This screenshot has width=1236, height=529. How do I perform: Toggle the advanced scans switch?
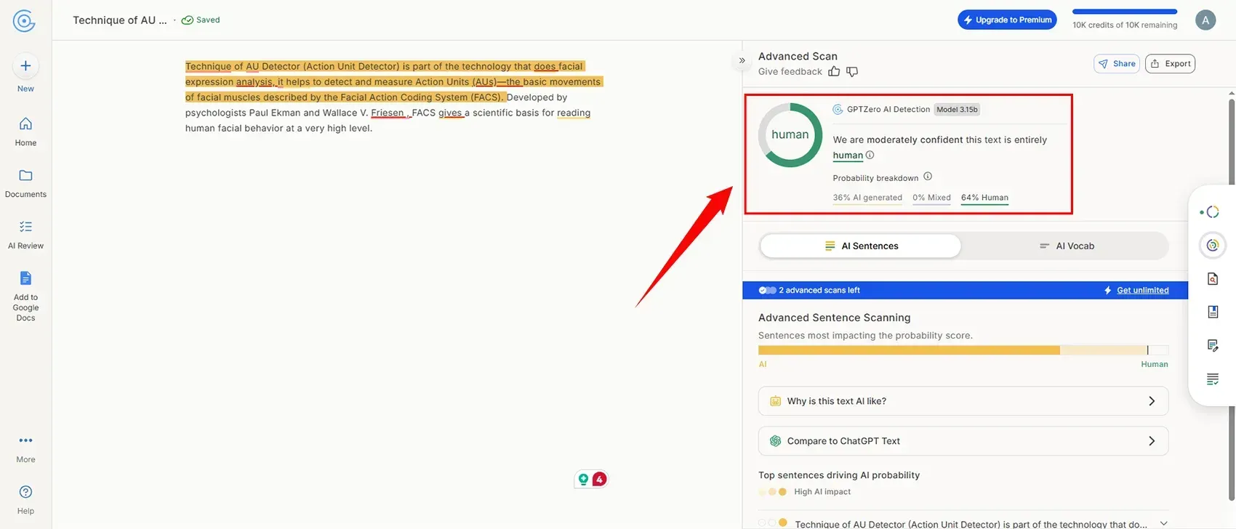[767, 290]
